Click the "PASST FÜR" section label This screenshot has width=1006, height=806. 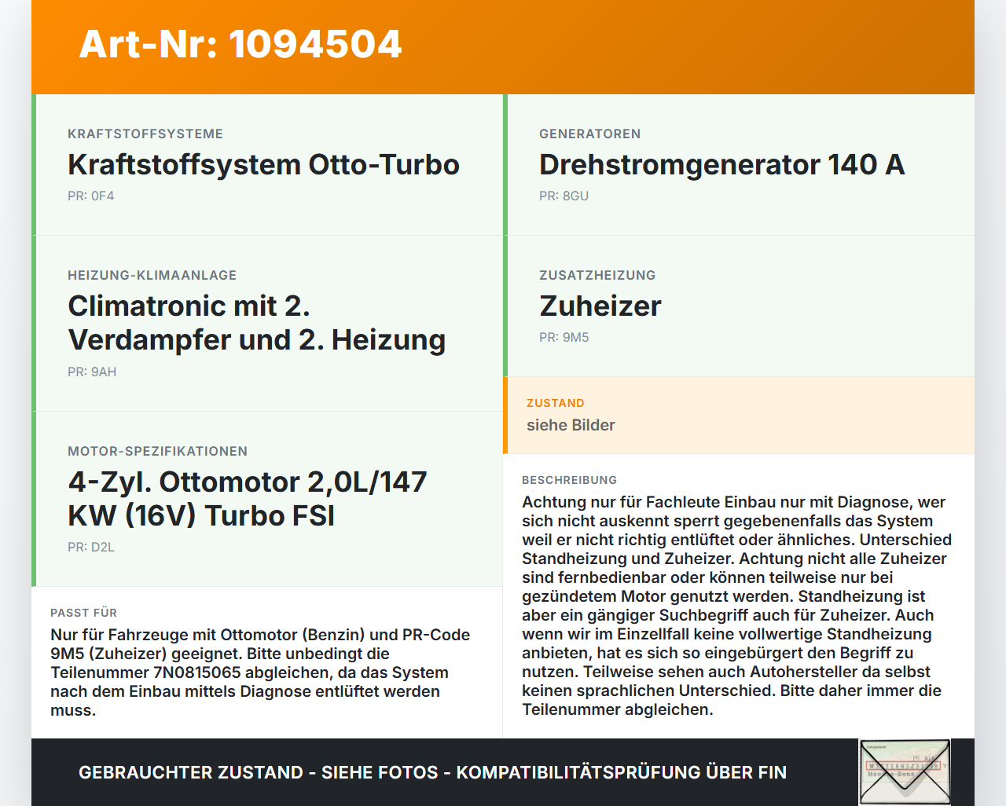(x=84, y=613)
